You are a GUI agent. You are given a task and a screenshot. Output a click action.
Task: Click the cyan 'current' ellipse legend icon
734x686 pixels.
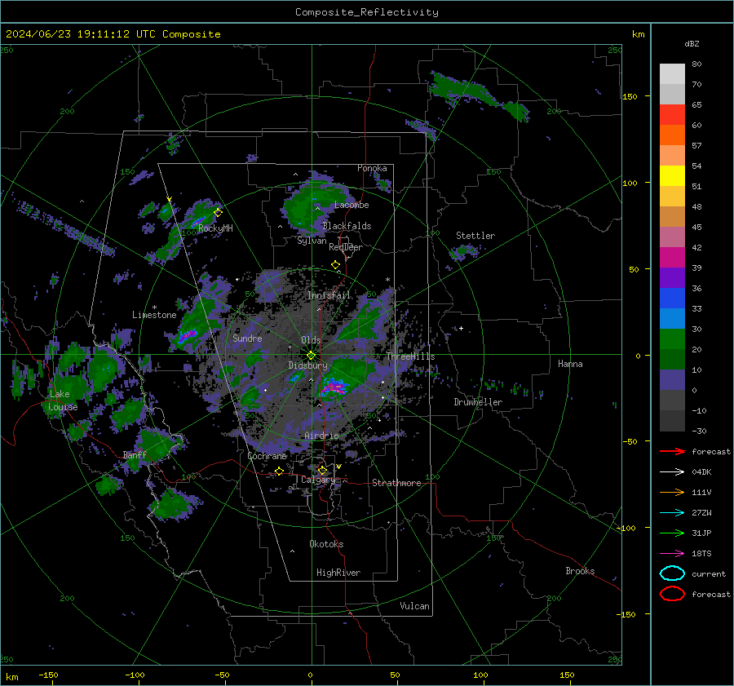coord(672,573)
